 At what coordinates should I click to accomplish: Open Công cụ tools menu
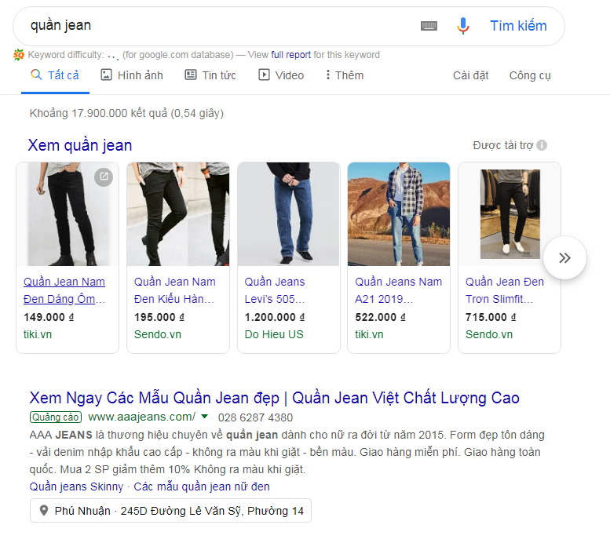pos(530,75)
